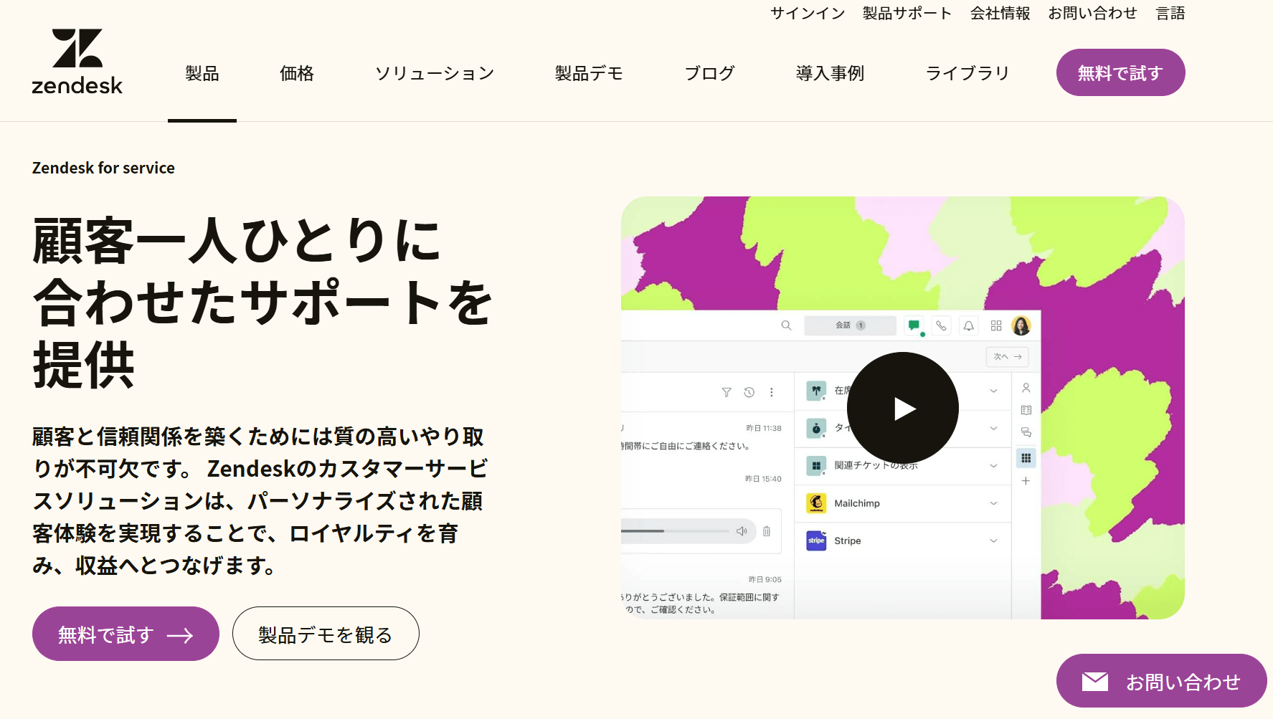Image resolution: width=1273 pixels, height=719 pixels.
Task: Expand the Stripe row chevron
Action: [993, 541]
